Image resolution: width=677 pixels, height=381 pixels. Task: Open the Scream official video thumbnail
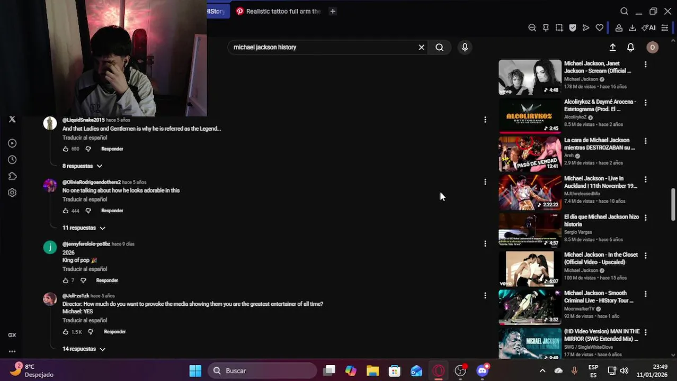click(x=530, y=77)
